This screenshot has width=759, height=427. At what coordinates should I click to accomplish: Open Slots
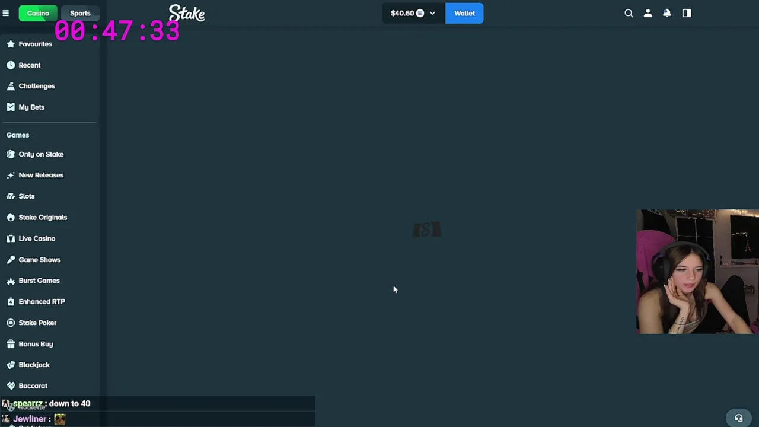click(x=27, y=196)
